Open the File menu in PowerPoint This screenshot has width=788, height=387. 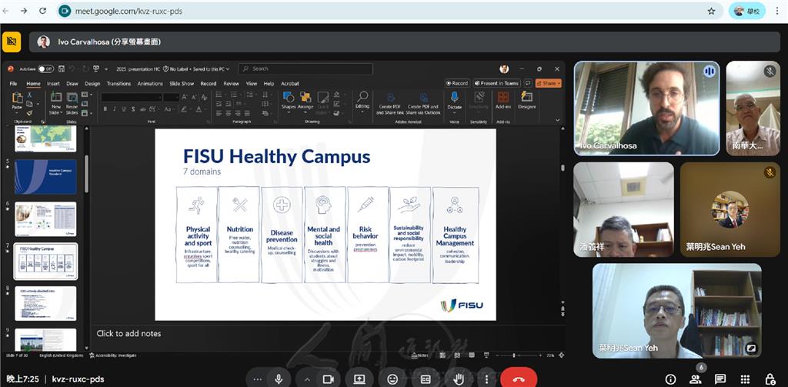pos(14,83)
